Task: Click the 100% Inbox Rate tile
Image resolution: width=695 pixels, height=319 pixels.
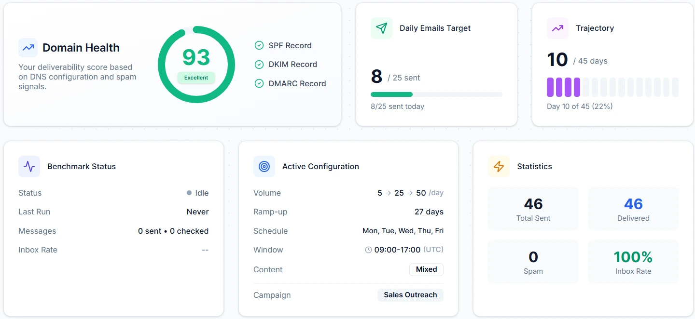Action: (633, 262)
